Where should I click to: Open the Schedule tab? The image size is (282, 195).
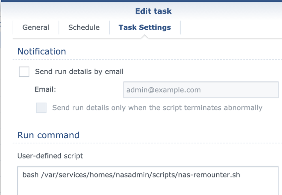[x=84, y=28]
